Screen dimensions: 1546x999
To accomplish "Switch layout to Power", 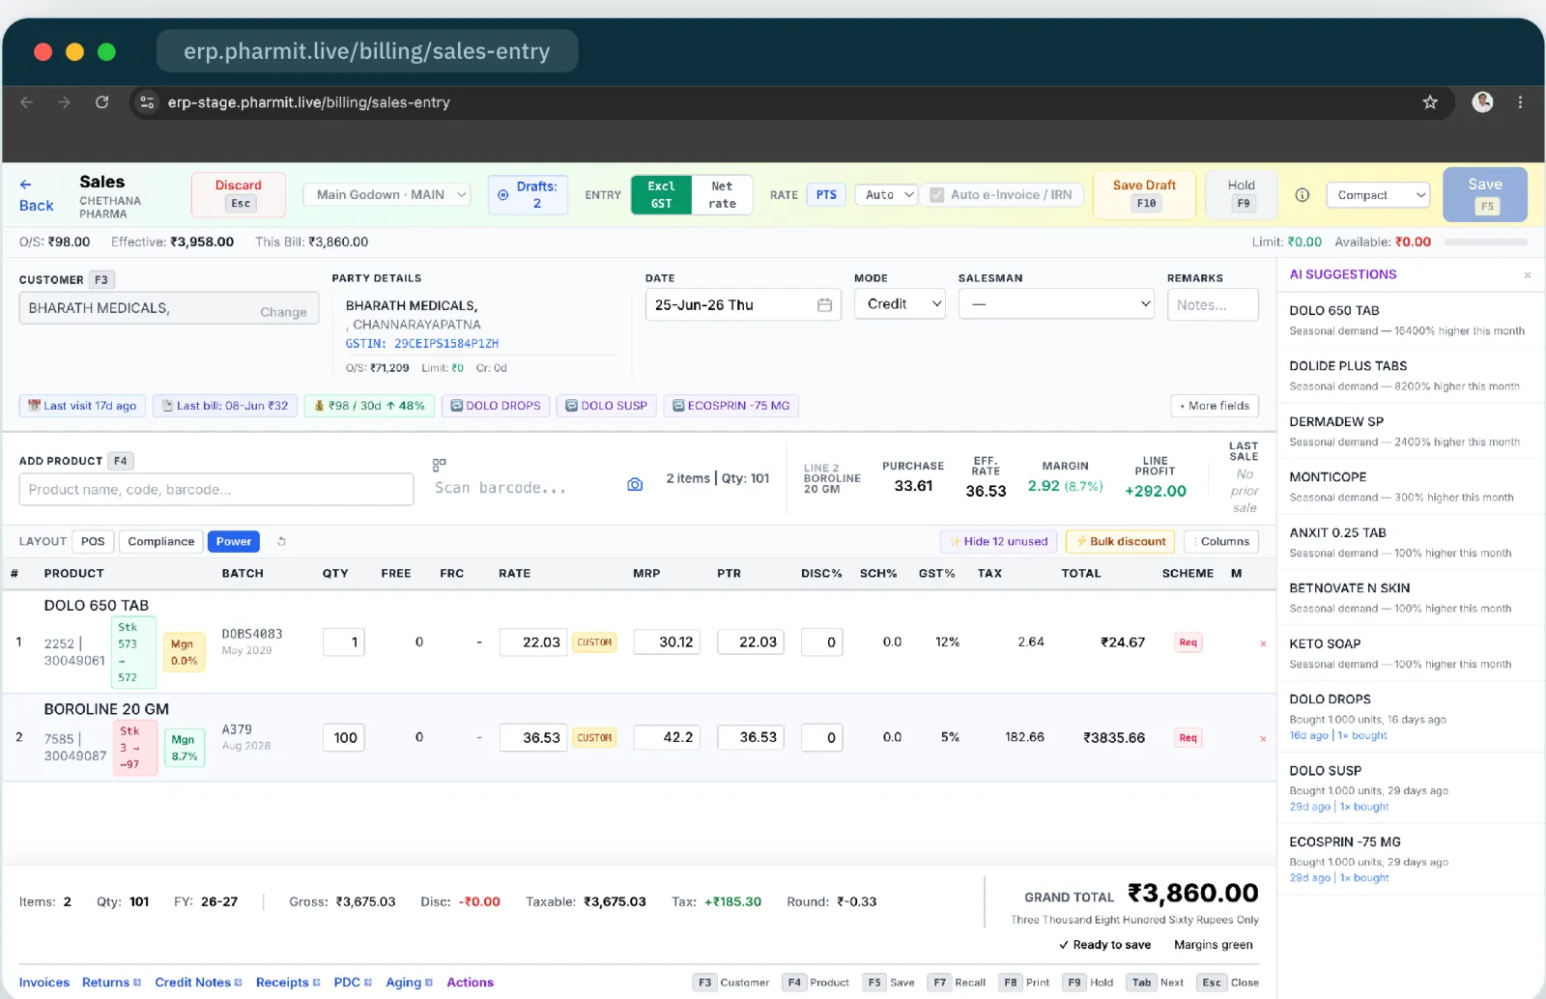I will click(234, 541).
